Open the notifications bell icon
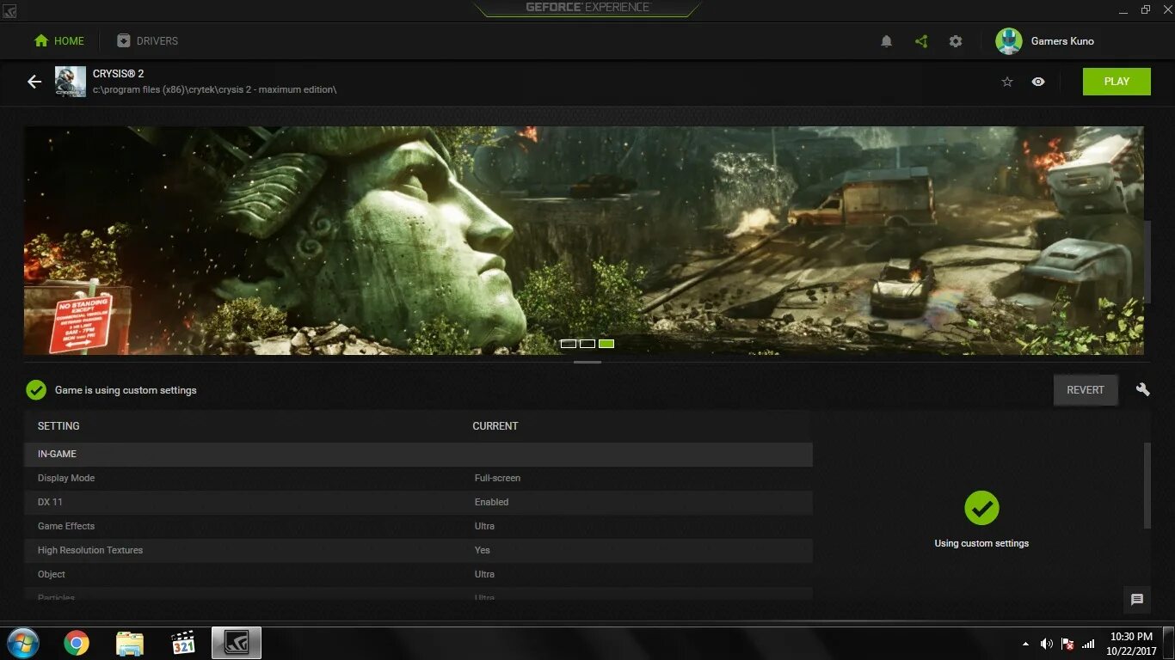 coord(886,41)
